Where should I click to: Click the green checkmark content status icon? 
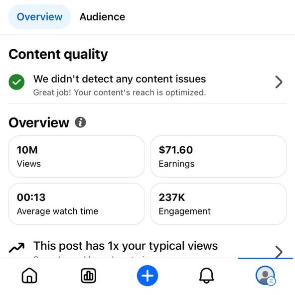(x=16, y=82)
